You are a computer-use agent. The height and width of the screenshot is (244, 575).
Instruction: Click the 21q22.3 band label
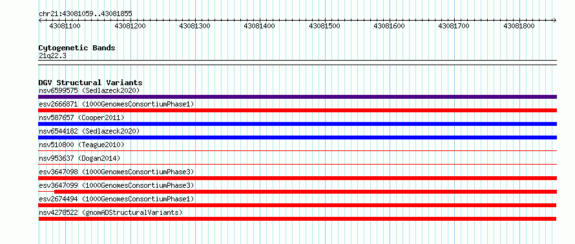click(52, 56)
